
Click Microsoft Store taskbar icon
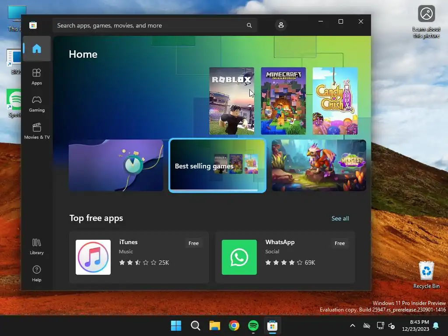[272, 325]
